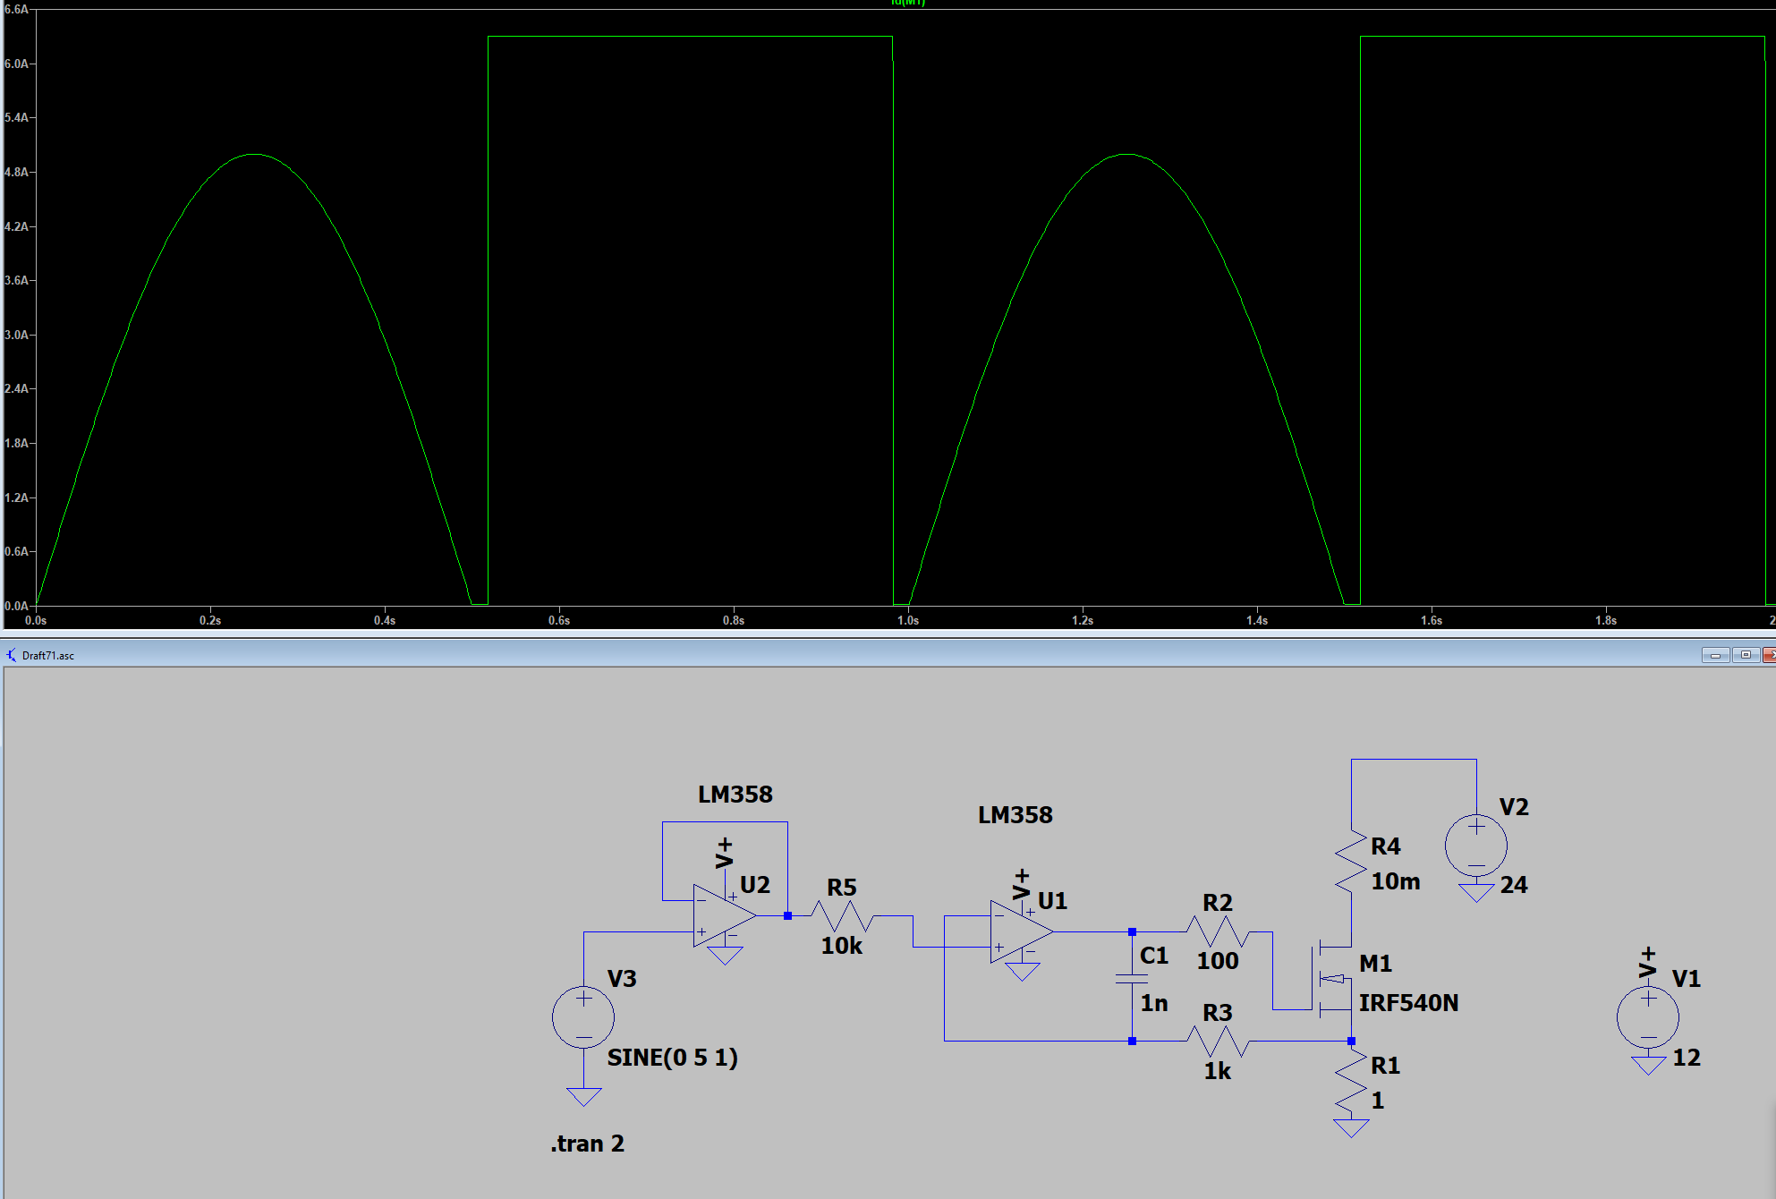Select the R2 resistor zigzag symbol
Image resolution: width=1776 pixels, height=1199 pixels.
pyautogui.click(x=1218, y=931)
